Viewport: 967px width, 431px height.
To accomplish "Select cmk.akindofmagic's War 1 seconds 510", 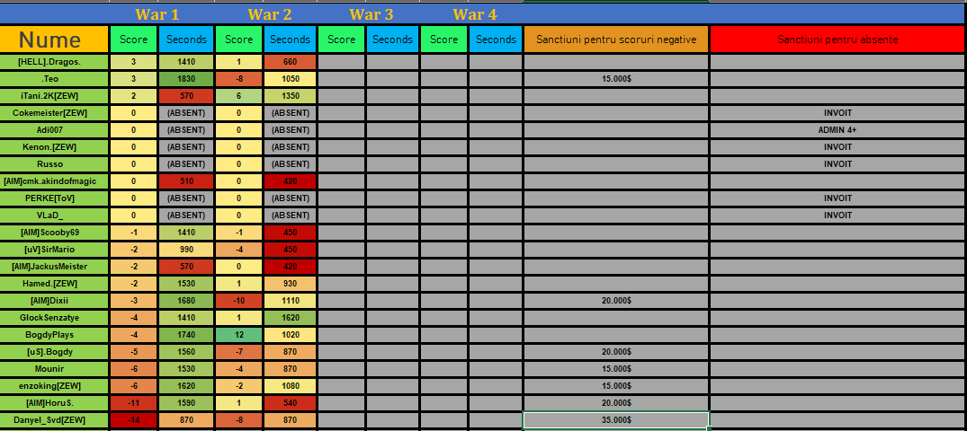I will pos(186,181).
